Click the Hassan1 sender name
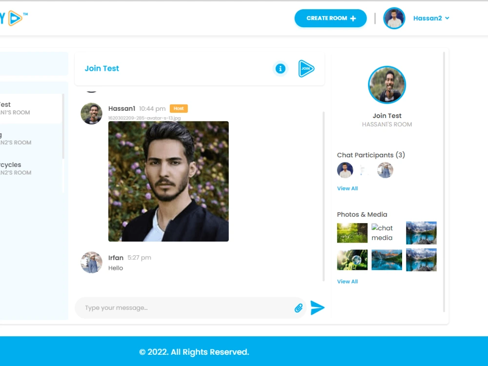 click(122, 109)
